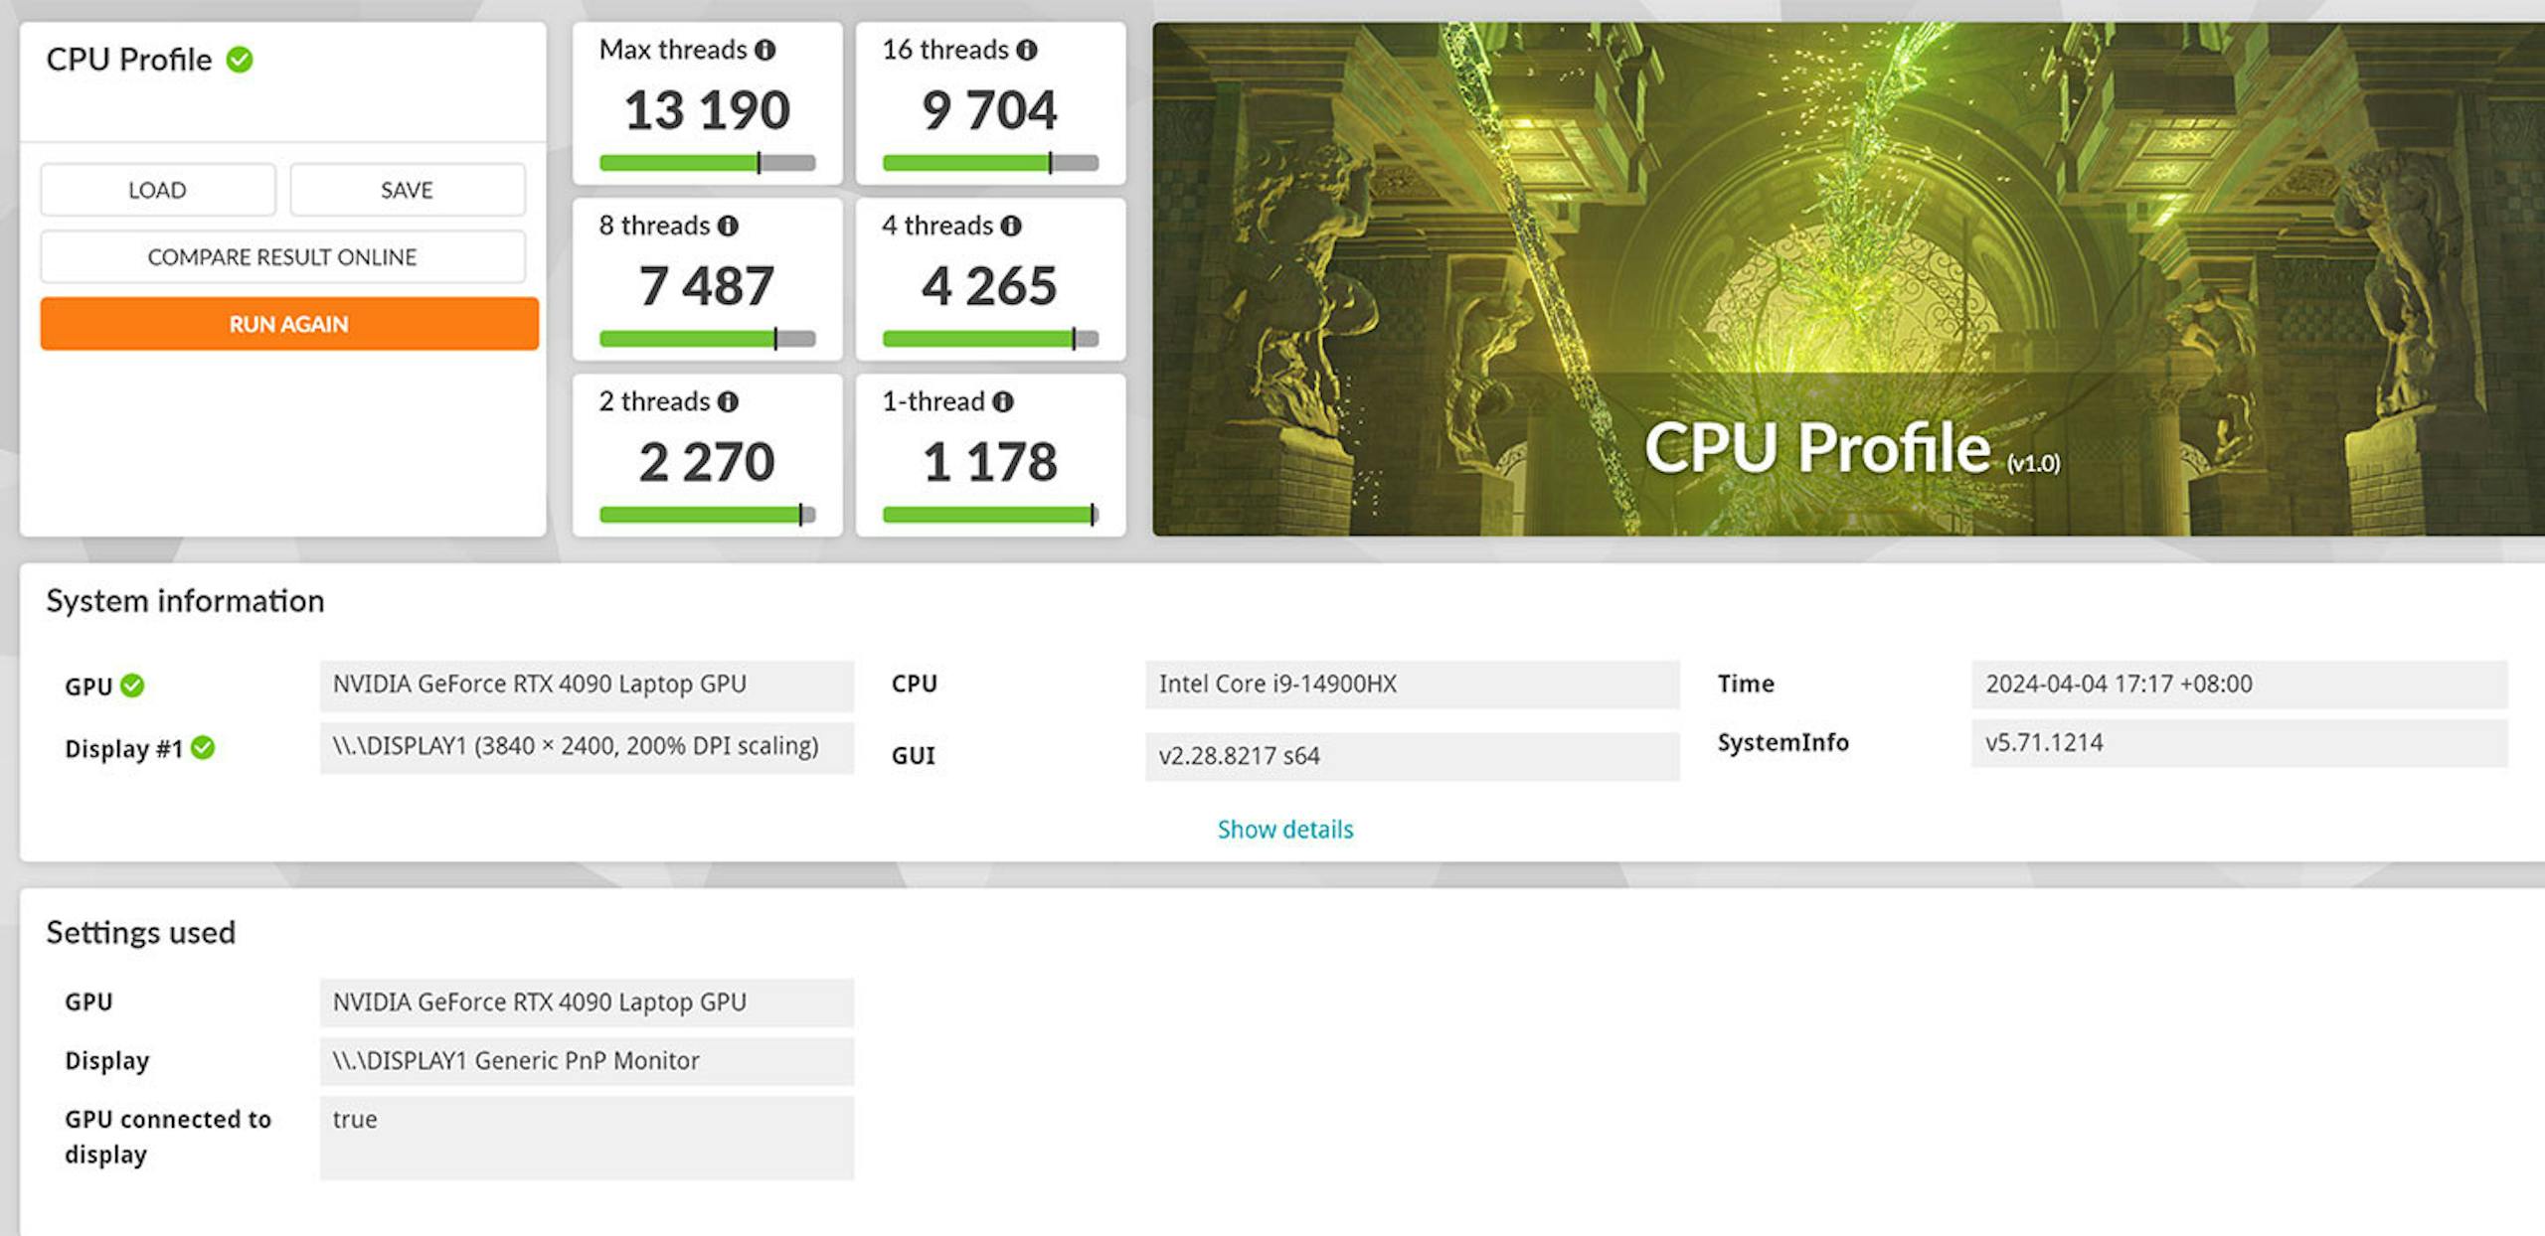Click the 8 threads score progress bar
2545x1236 pixels.
[x=708, y=339]
